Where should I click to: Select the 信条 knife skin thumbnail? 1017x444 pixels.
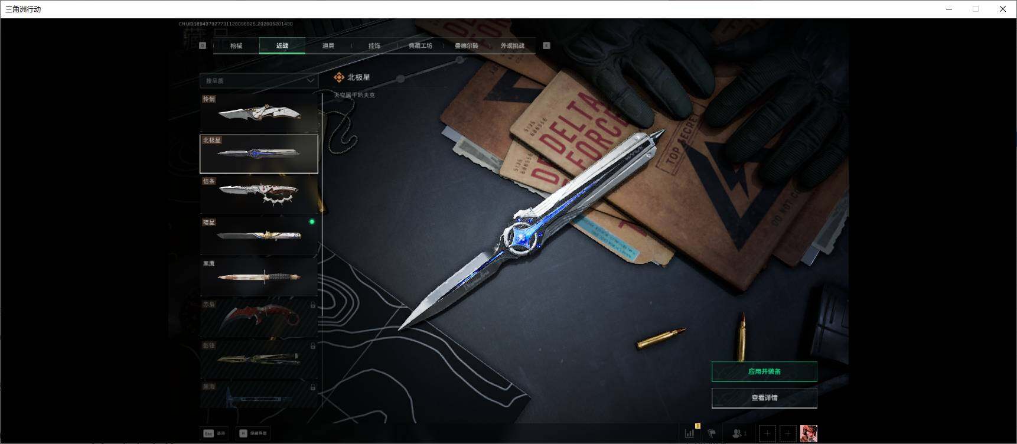(x=259, y=195)
